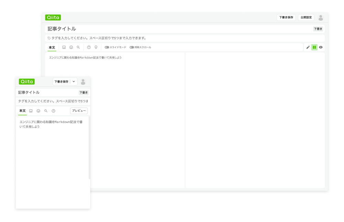Open the search icon in the editor toolbar
Image resolution: width=344 pixels, height=222 pixels.
78,47
